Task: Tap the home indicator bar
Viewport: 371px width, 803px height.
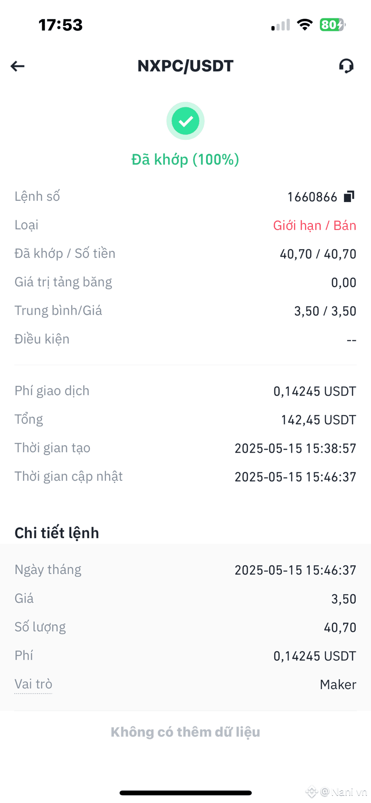Action: coord(185,793)
